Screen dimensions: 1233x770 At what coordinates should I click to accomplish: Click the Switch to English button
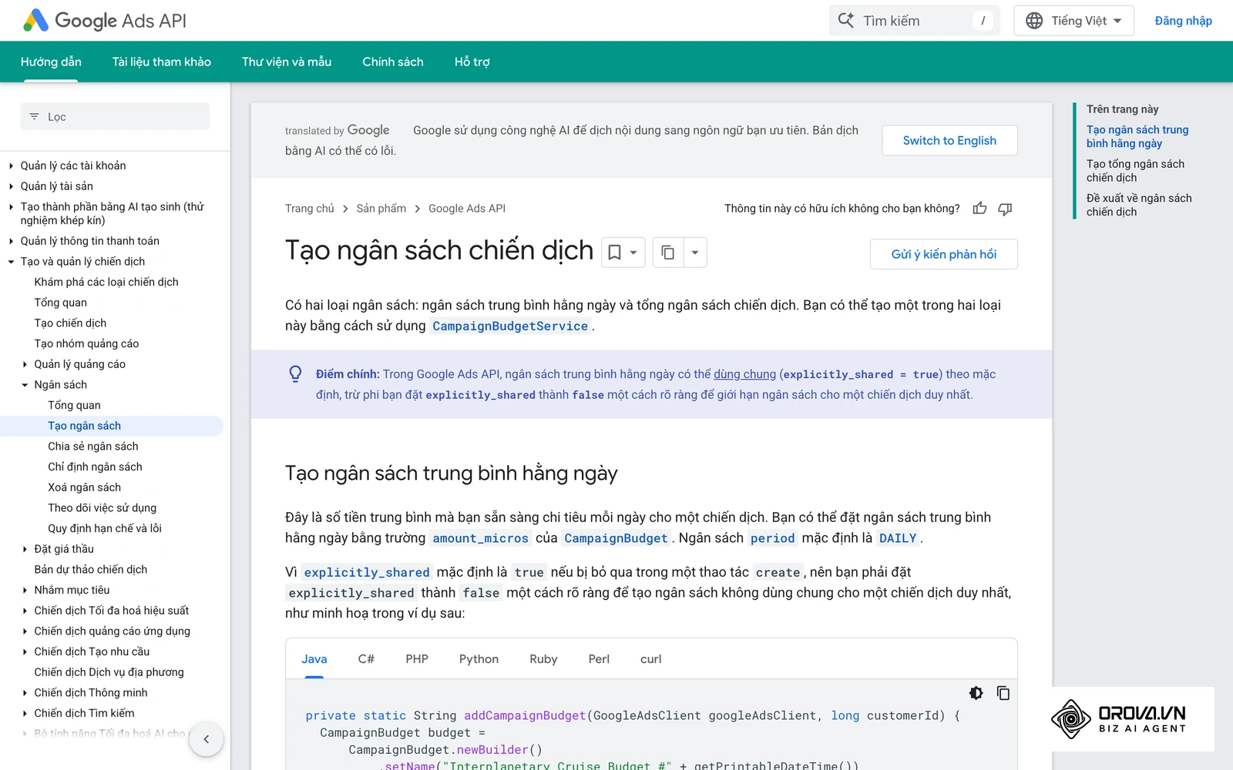[x=949, y=140]
